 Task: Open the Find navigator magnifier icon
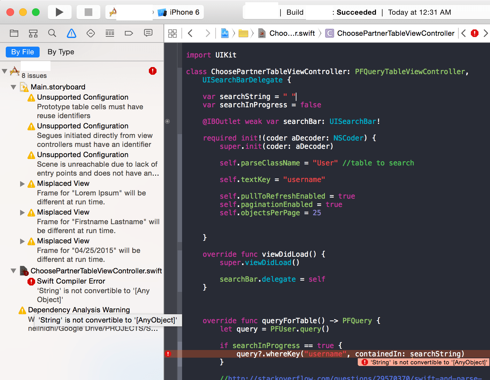[x=52, y=33]
